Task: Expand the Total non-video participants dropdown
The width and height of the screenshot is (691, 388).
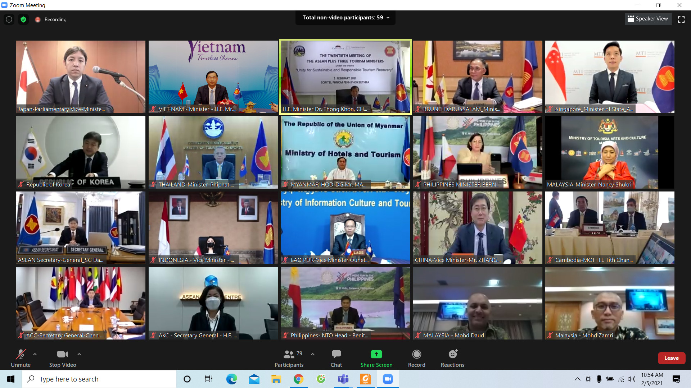Action: 345,18
